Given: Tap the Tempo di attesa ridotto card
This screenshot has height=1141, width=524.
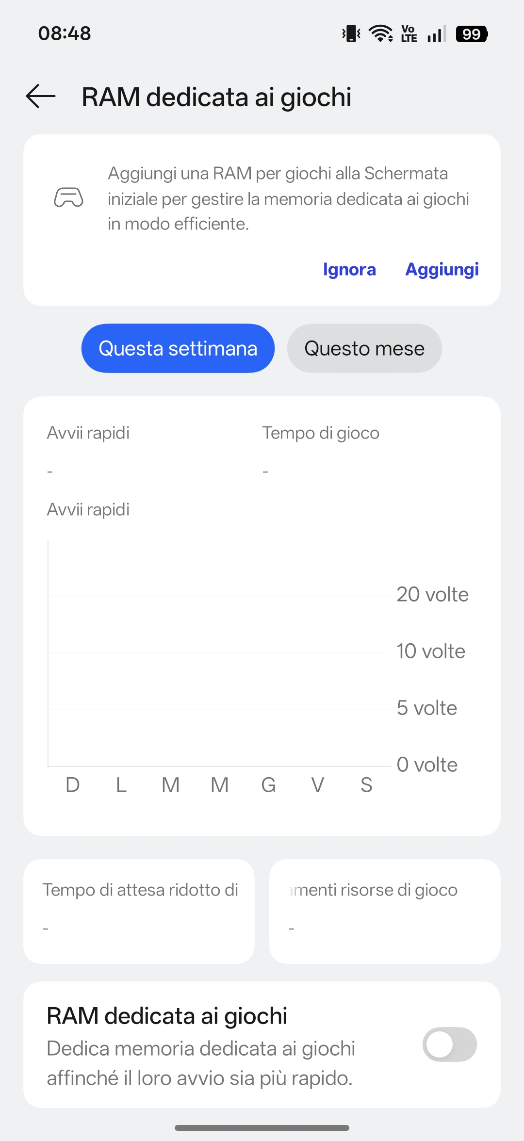Looking at the screenshot, I should (x=139, y=911).
